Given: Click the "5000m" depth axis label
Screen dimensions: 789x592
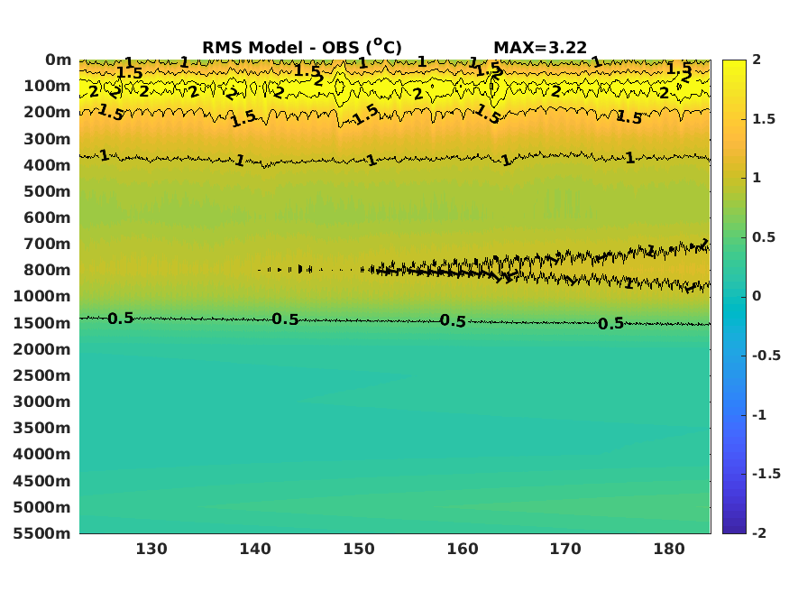Looking at the screenshot, I should (42, 507).
